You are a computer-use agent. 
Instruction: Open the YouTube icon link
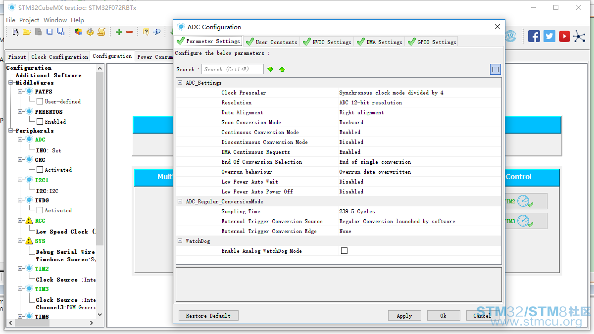click(x=564, y=36)
